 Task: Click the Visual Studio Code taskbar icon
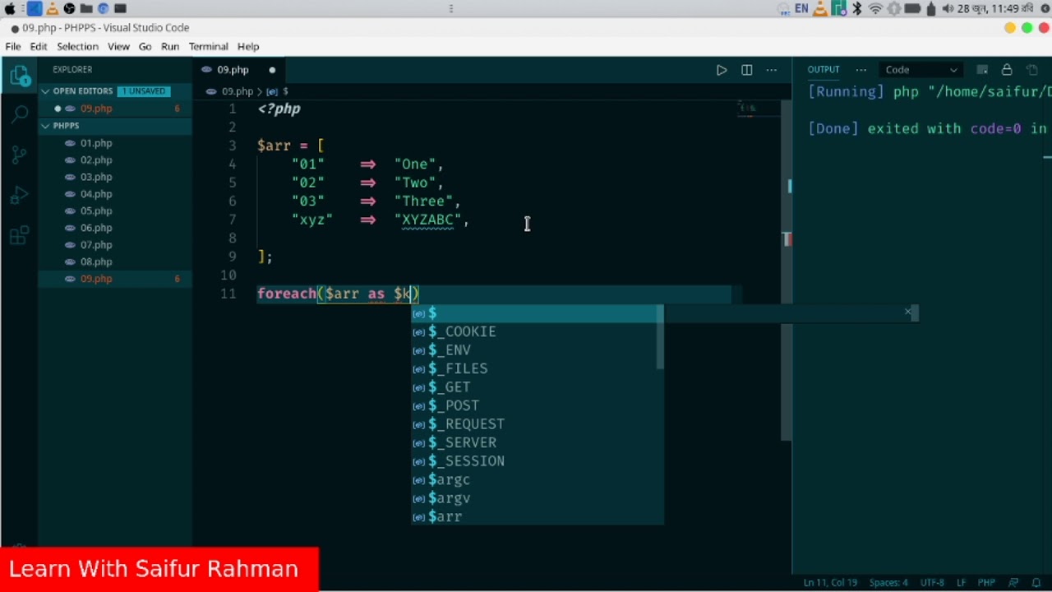[x=34, y=8]
